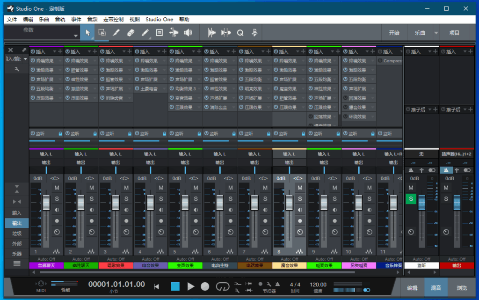Solo the 唱歌效果 channel with the S button
The width and height of the screenshot is (479, 300).
point(126,198)
